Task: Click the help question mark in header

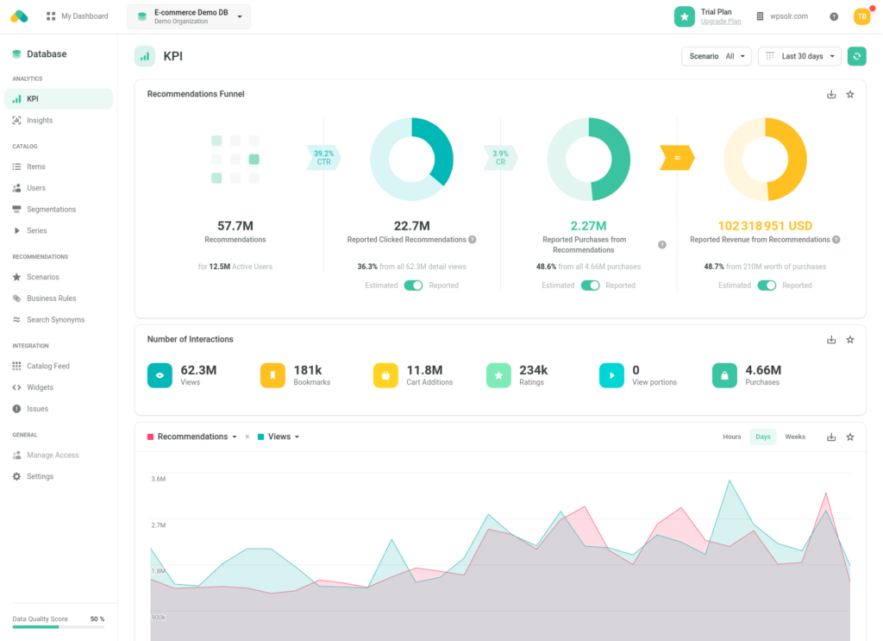Action: (834, 17)
